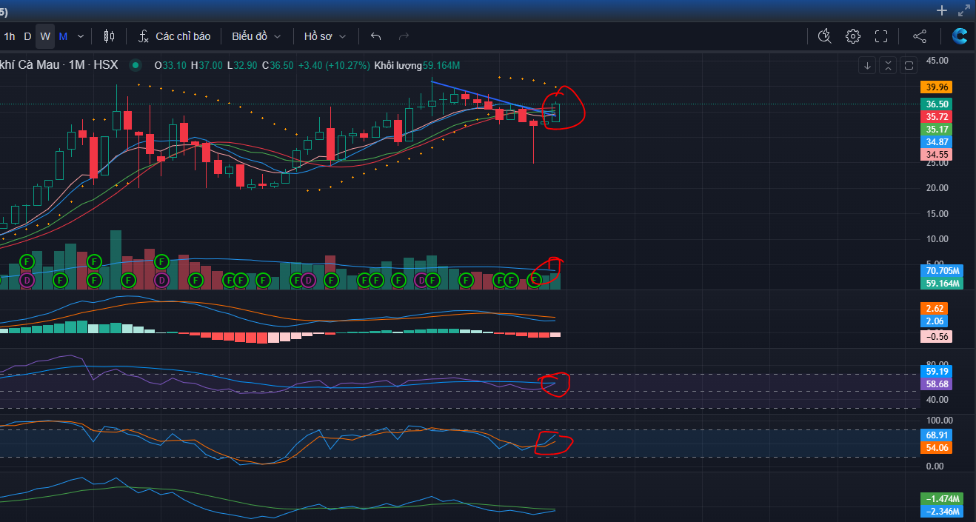Maximize the price pane

click(x=910, y=65)
